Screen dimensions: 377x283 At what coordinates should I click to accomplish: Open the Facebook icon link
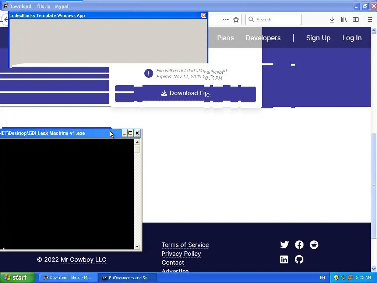(299, 245)
